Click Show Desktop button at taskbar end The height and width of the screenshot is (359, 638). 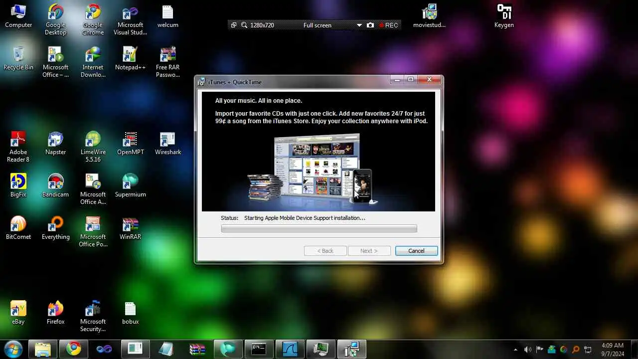634,349
